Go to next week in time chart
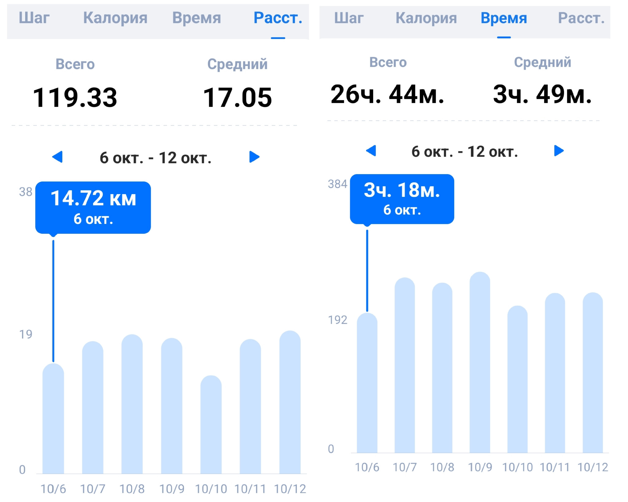 tap(559, 151)
